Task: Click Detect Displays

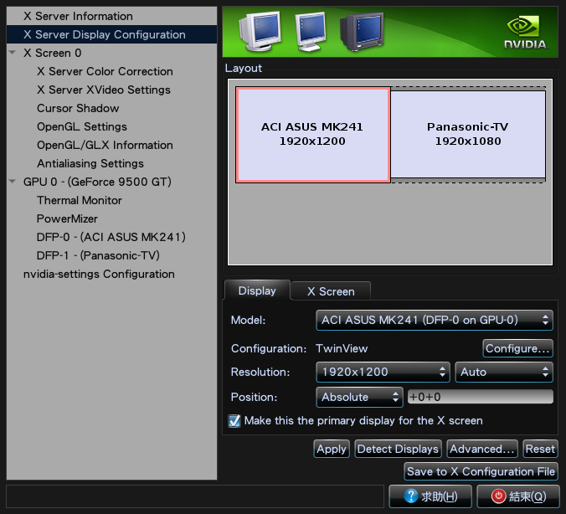Action: click(x=398, y=449)
